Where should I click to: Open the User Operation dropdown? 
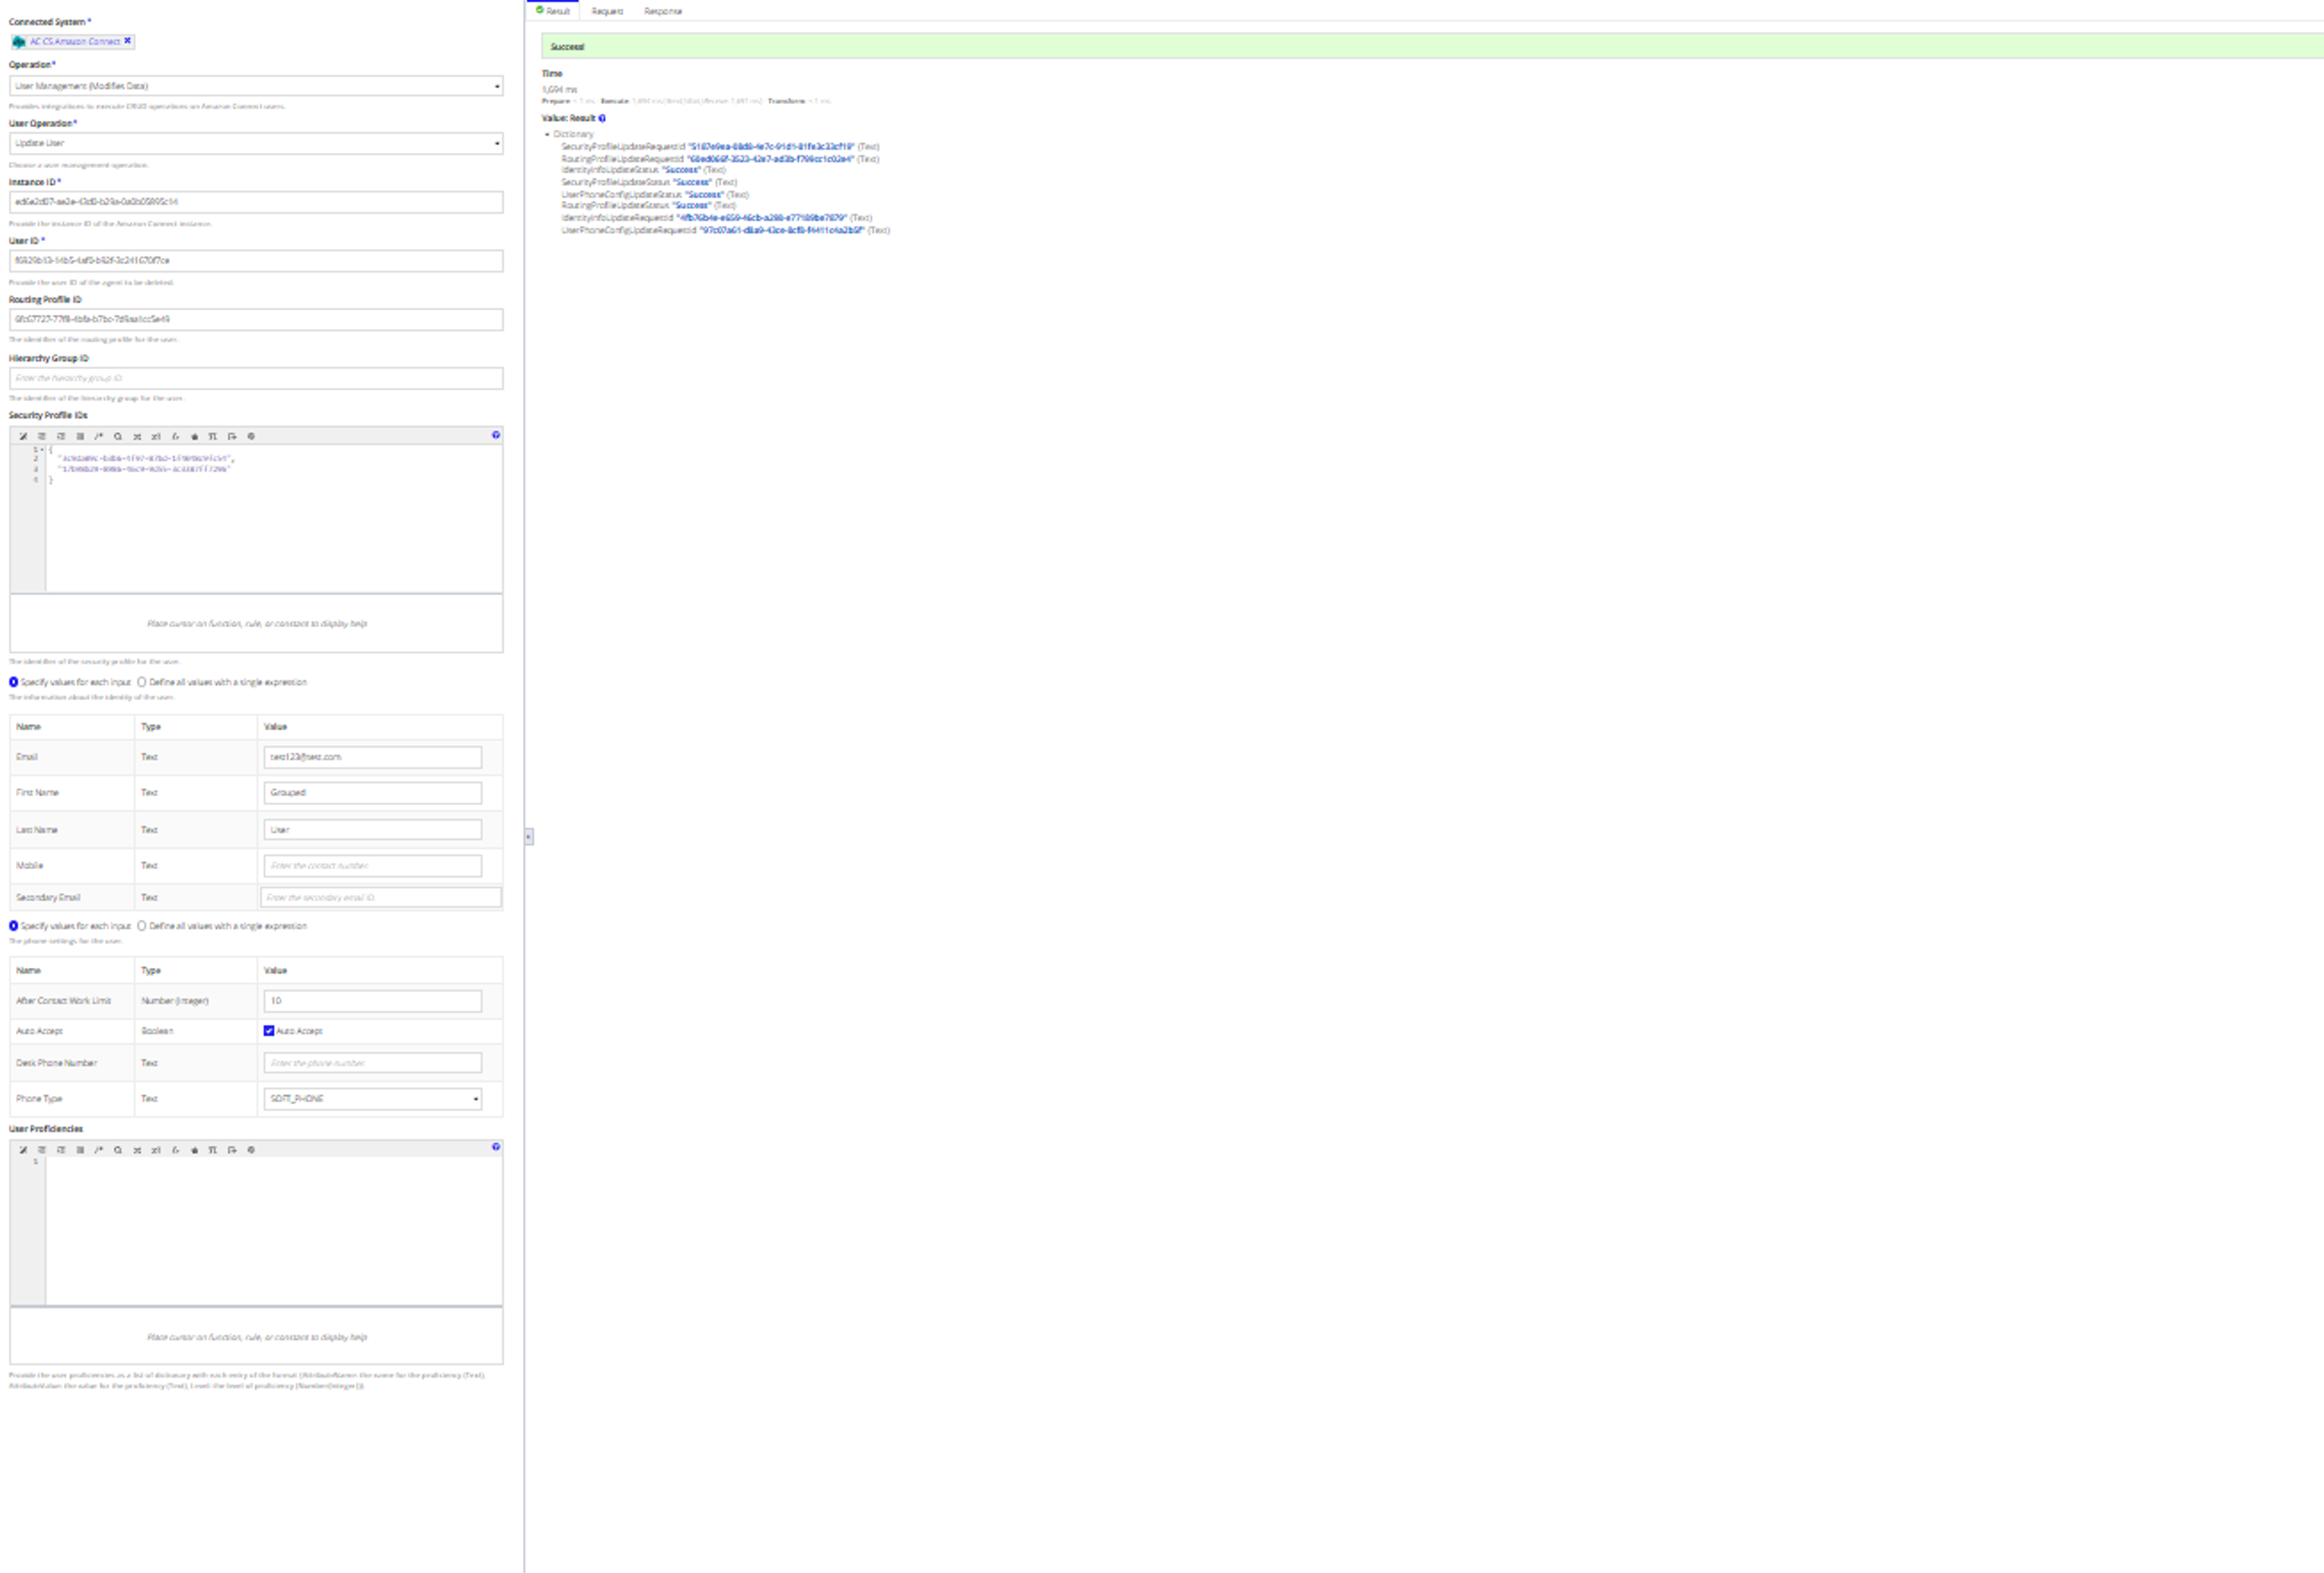(x=256, y=143)
